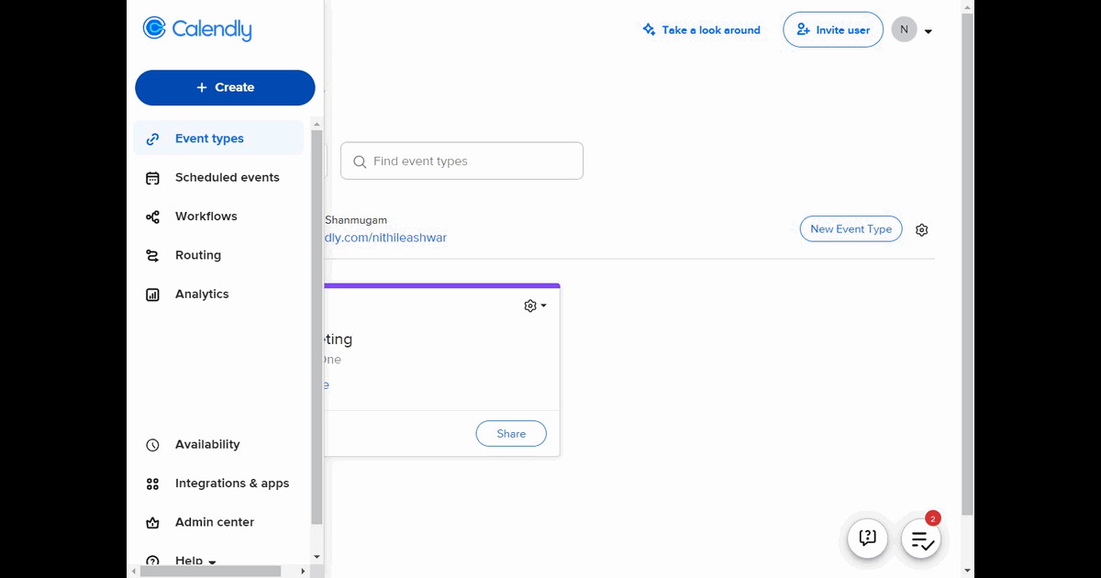Open Event types in sidebar
Screen dimensions: 1101x578
tap(218, 139)
